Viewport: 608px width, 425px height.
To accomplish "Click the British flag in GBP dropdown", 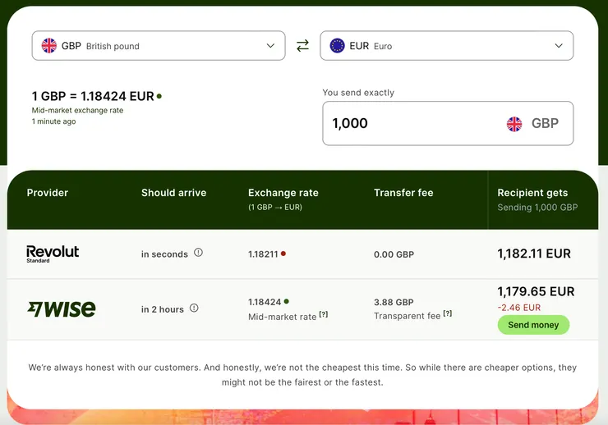I will (49, 46).
